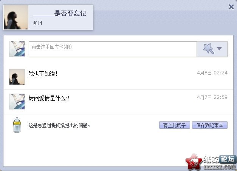The image size is (237, 171).
Task: Click the 保存到记事本 button
Action: [210, 125]
